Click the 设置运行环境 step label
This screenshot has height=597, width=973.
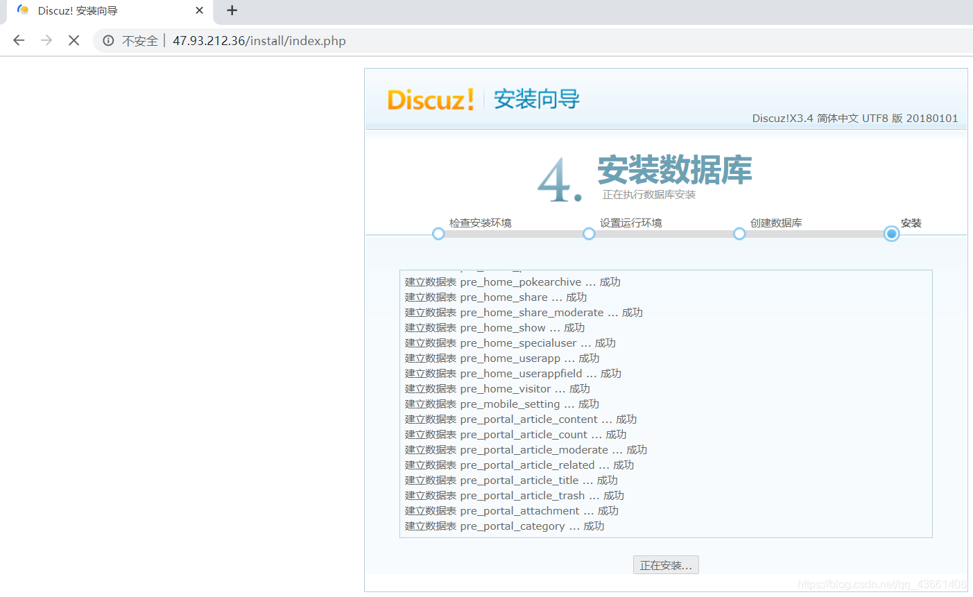[x=631, y=223]
